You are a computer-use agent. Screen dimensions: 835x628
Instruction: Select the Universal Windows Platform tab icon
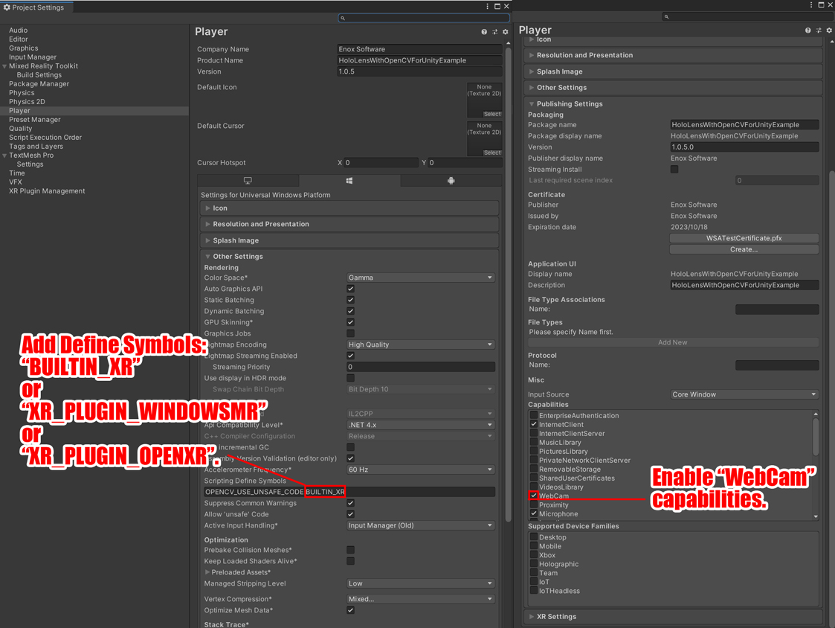coord(349,181)
